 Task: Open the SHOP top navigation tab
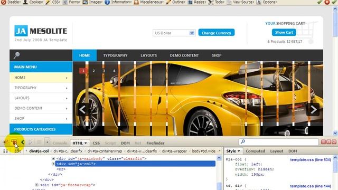217,55
